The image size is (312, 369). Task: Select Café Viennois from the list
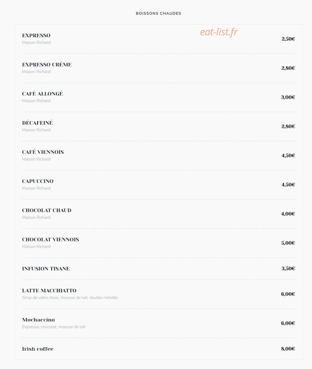(x=43, y=152)
